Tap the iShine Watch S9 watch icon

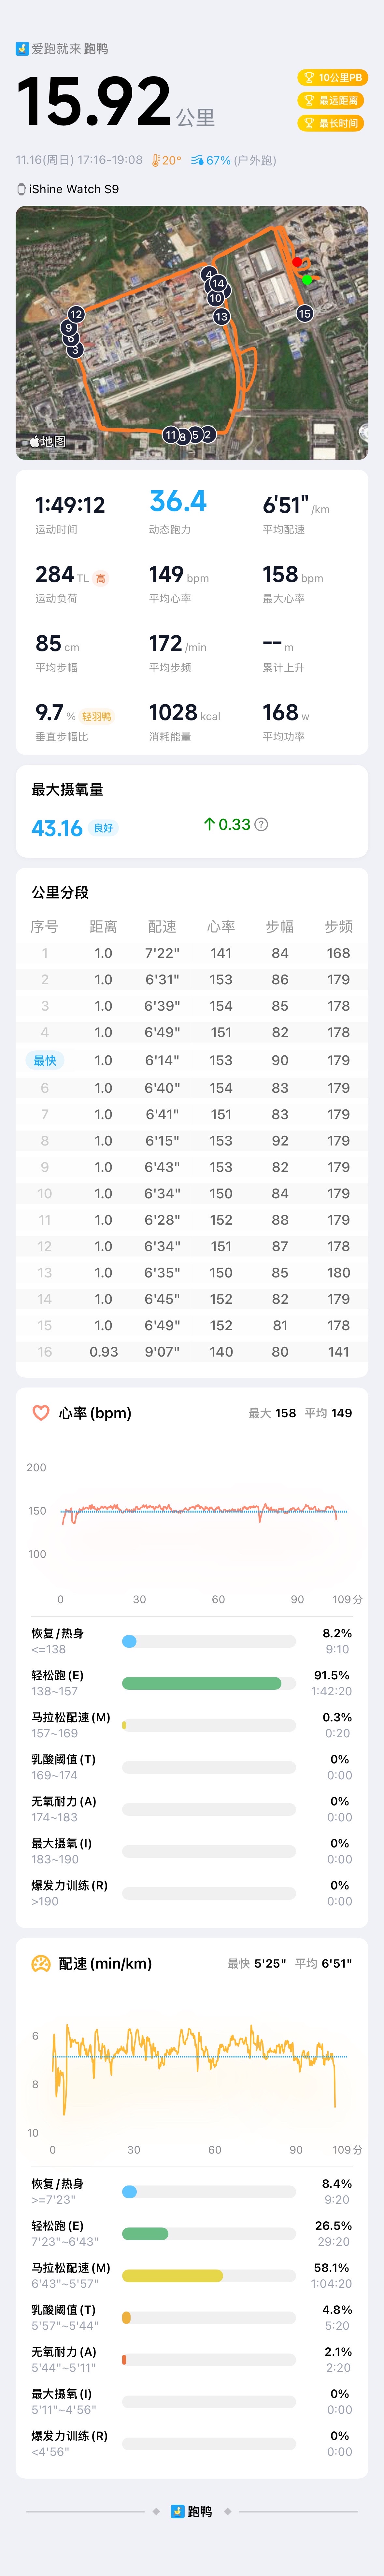[x=22, y=189]
